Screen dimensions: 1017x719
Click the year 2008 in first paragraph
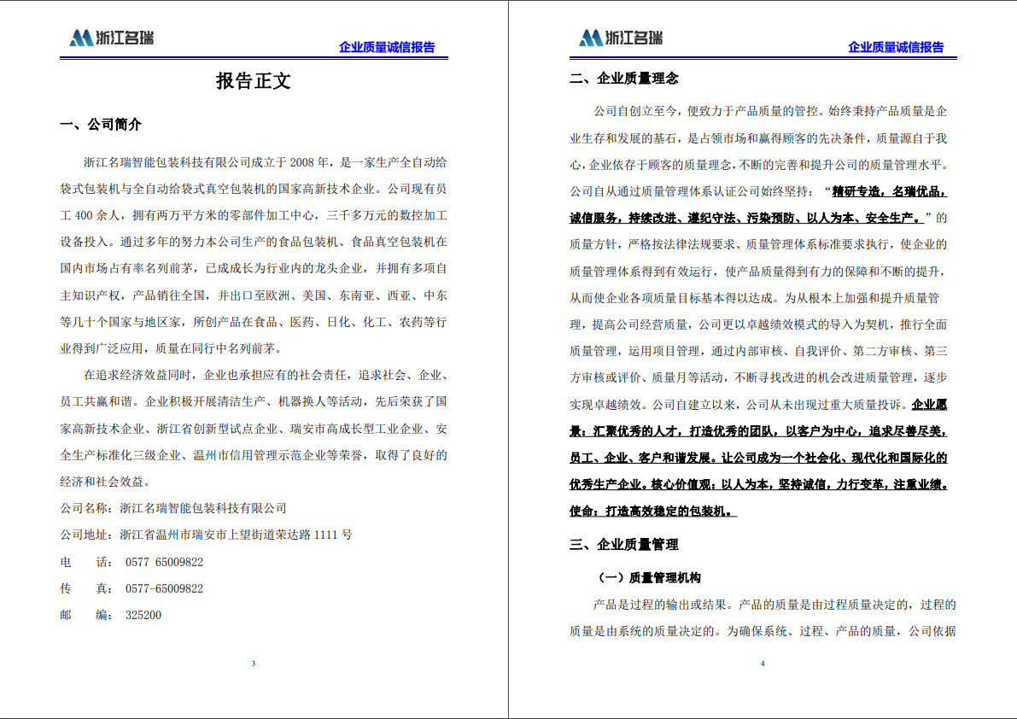click(x=303, y=161)
